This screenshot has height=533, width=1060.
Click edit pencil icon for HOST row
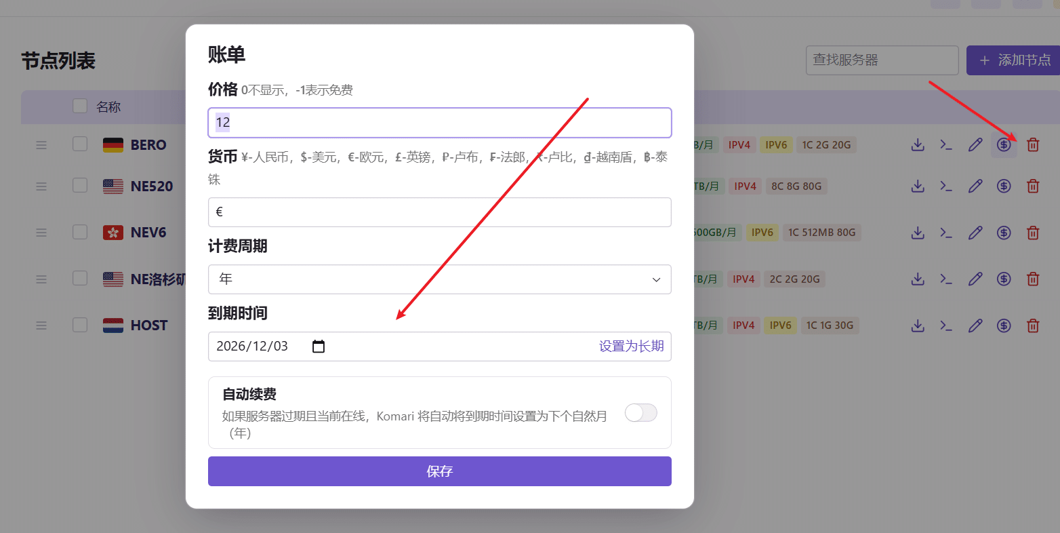975,325
